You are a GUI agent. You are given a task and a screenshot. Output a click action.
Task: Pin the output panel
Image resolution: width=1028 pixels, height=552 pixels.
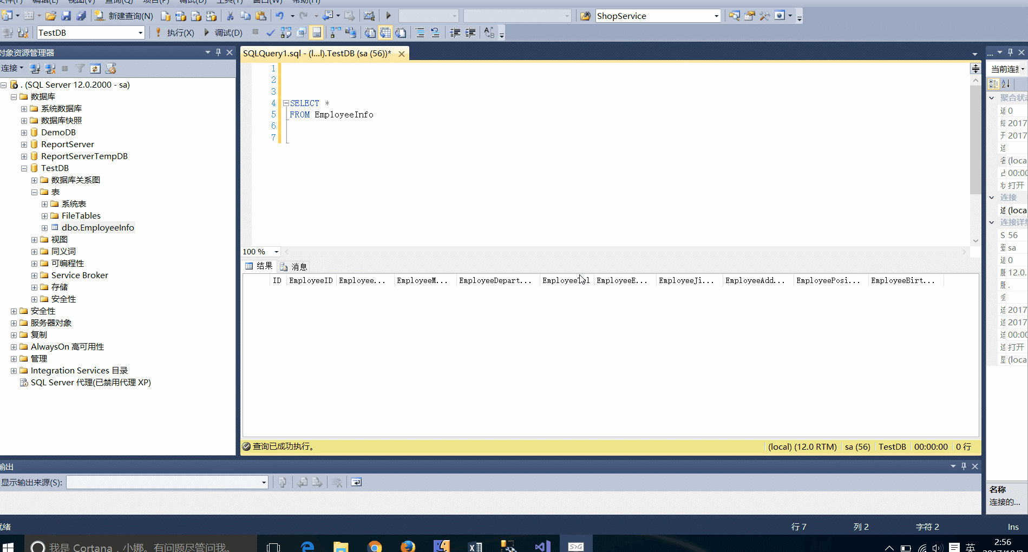pos(964,466)
